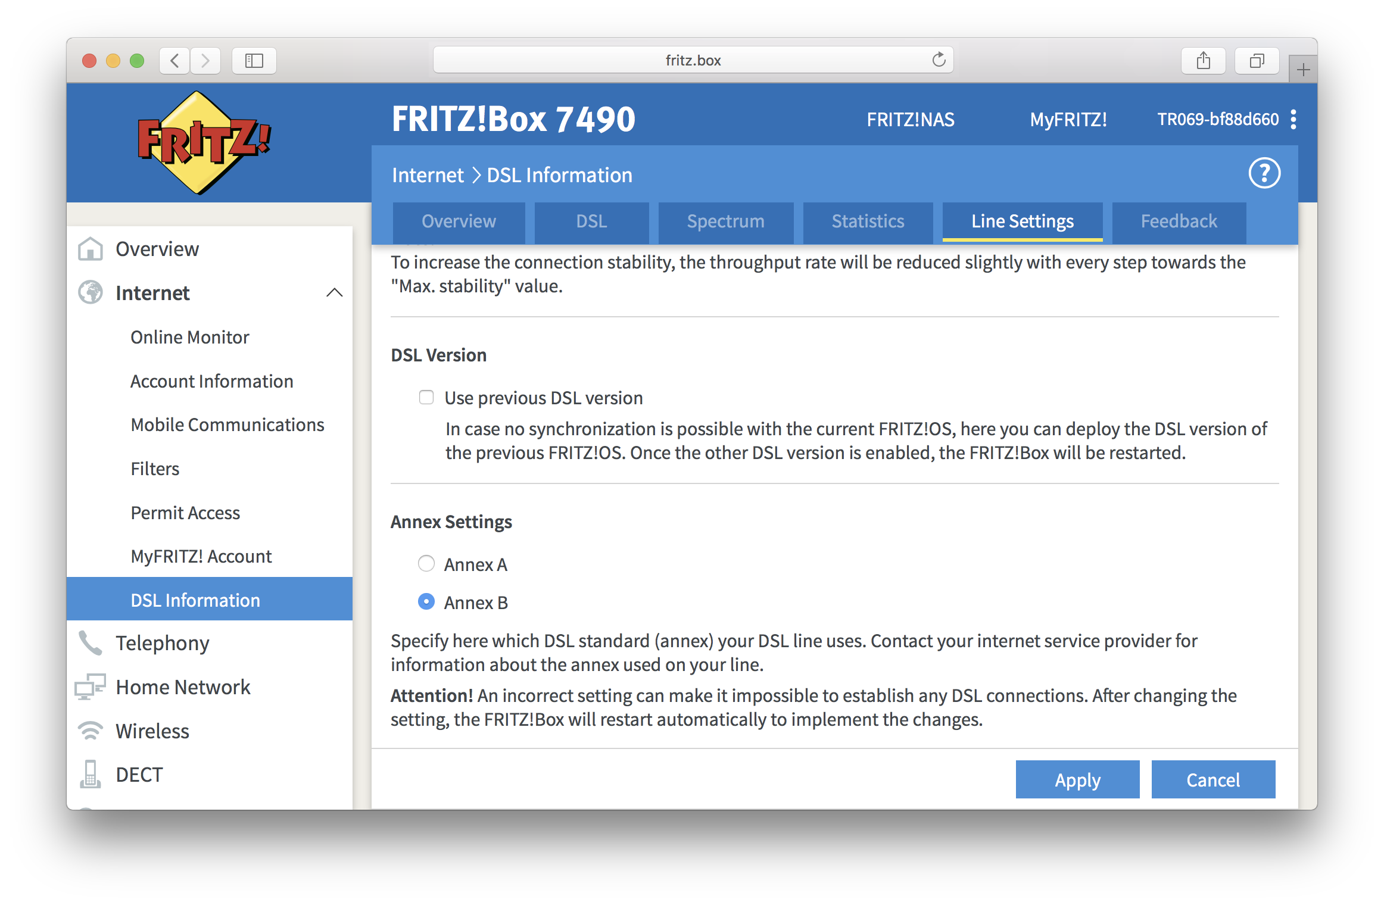
Task: Click the Wireless signal icon
Action: (x=91, y=731)
